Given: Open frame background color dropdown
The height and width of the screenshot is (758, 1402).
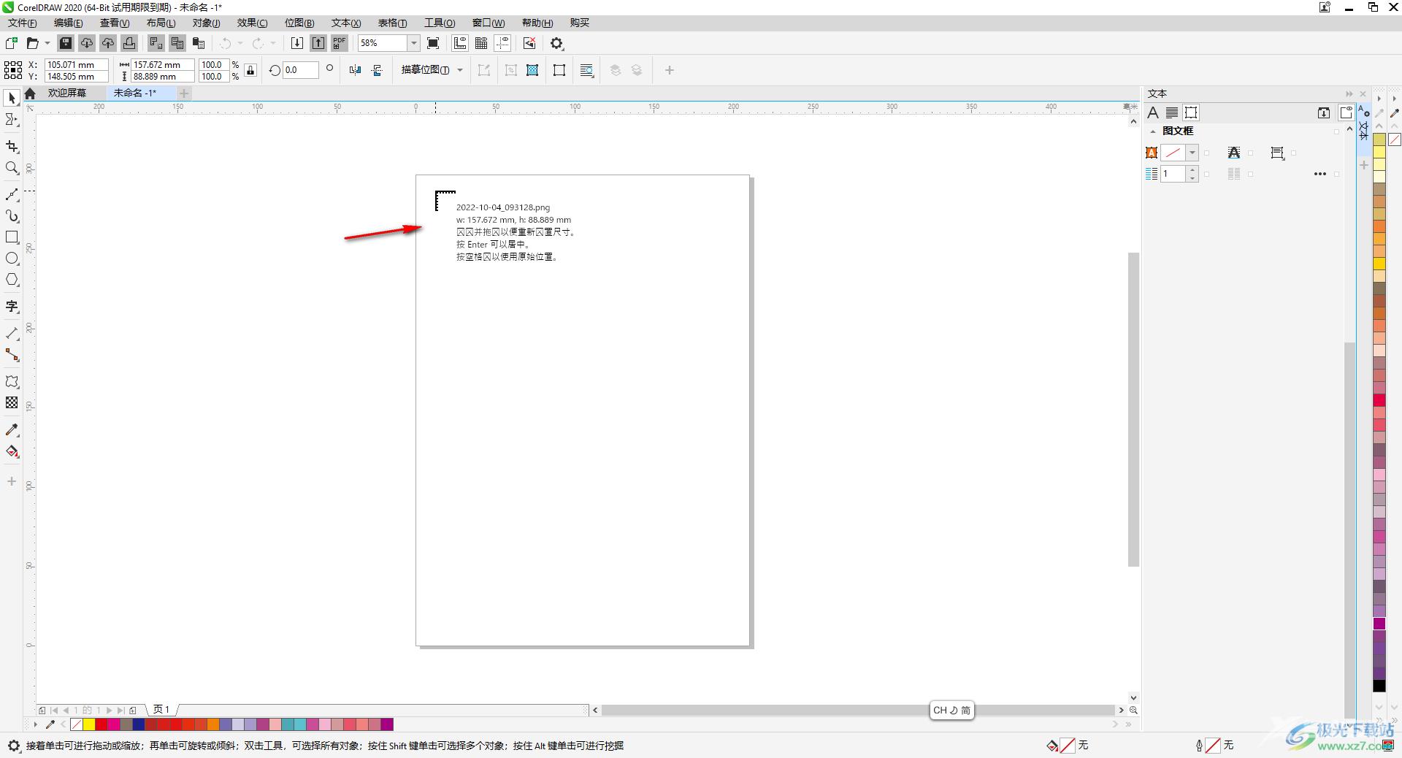Looking at the screenshot, I should click(x=1192, y=153).
